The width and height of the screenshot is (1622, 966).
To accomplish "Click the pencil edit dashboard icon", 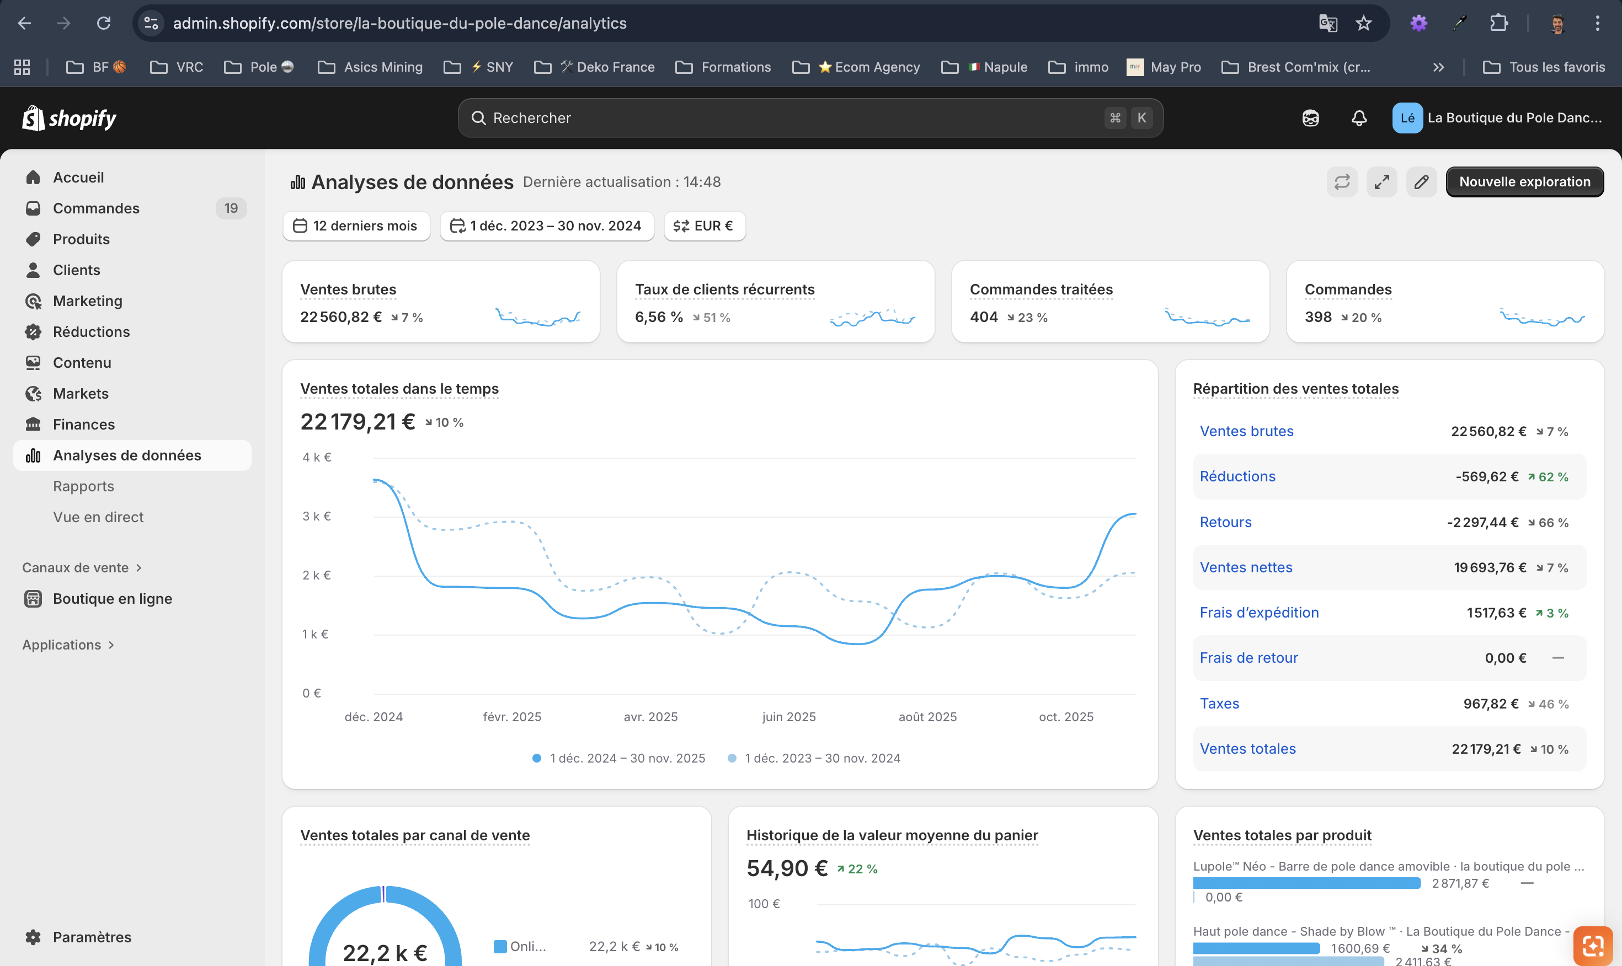I will [x=1421, y=181].
